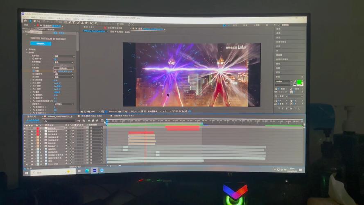Click the graph editor icon in timeline header
The width and height of the screenshot is (364, 205).
click(102, 121)
